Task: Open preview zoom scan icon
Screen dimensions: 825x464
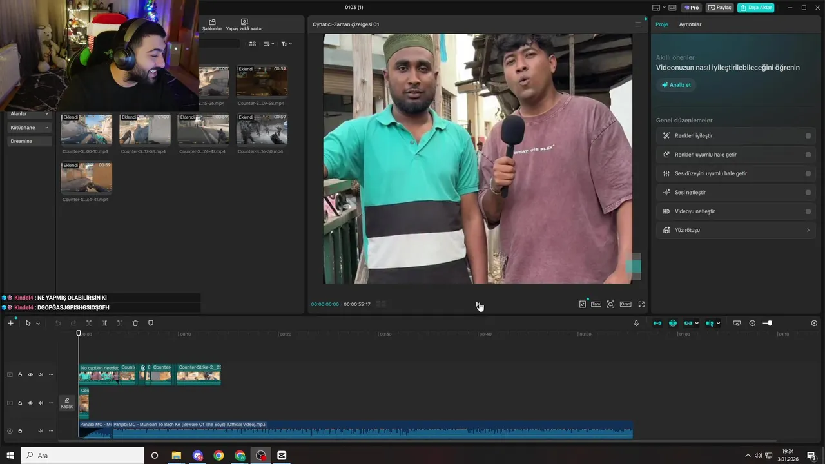Action: pos(610,304)
